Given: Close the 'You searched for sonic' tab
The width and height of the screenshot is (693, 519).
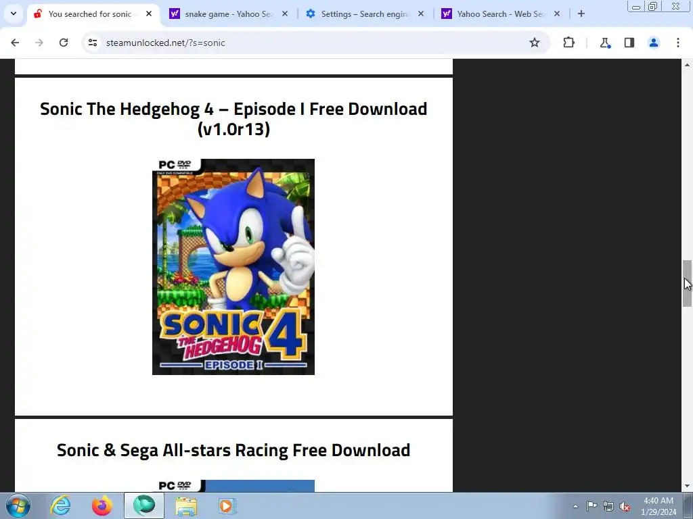Looking at the screenshot, I should (149, 14).
